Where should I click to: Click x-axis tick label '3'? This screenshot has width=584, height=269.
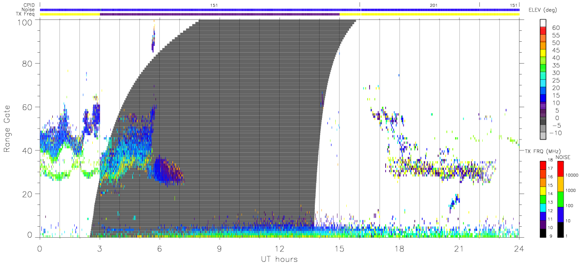(100, 248)
